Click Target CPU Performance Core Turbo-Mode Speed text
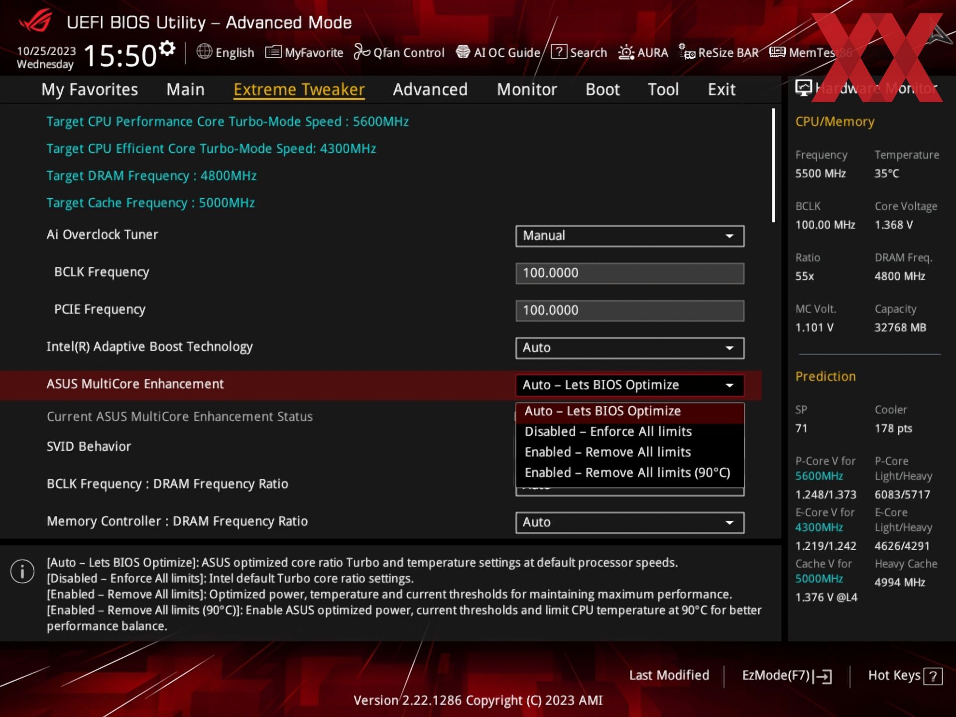The height and width of the screenshot is (717, 956). coord(228,121)
